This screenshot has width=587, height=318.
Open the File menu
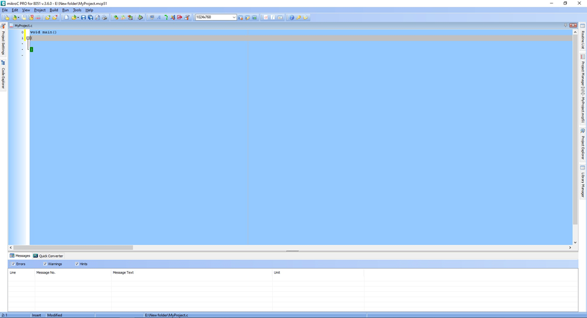[5, 10]
